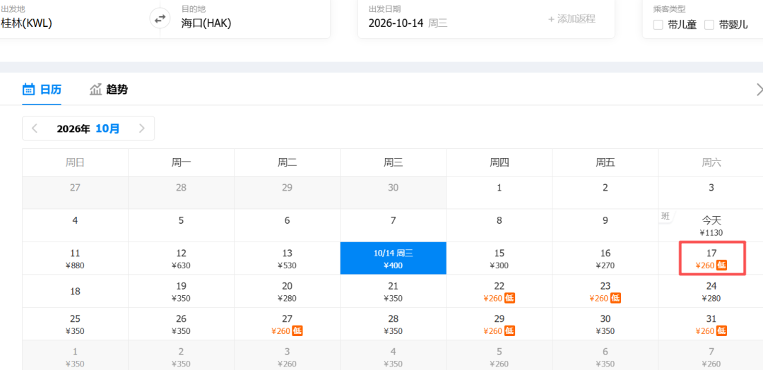Select October 30 priced ¥350
This screenshot has height=370, width=763.
605,324
